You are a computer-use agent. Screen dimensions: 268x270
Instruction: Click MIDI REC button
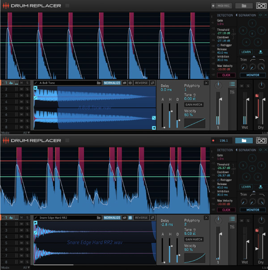[222, 6]
